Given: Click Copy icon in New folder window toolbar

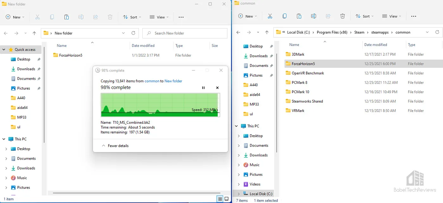Looking at the screenshot, I should pyautogui.click(x=52, y=17).
